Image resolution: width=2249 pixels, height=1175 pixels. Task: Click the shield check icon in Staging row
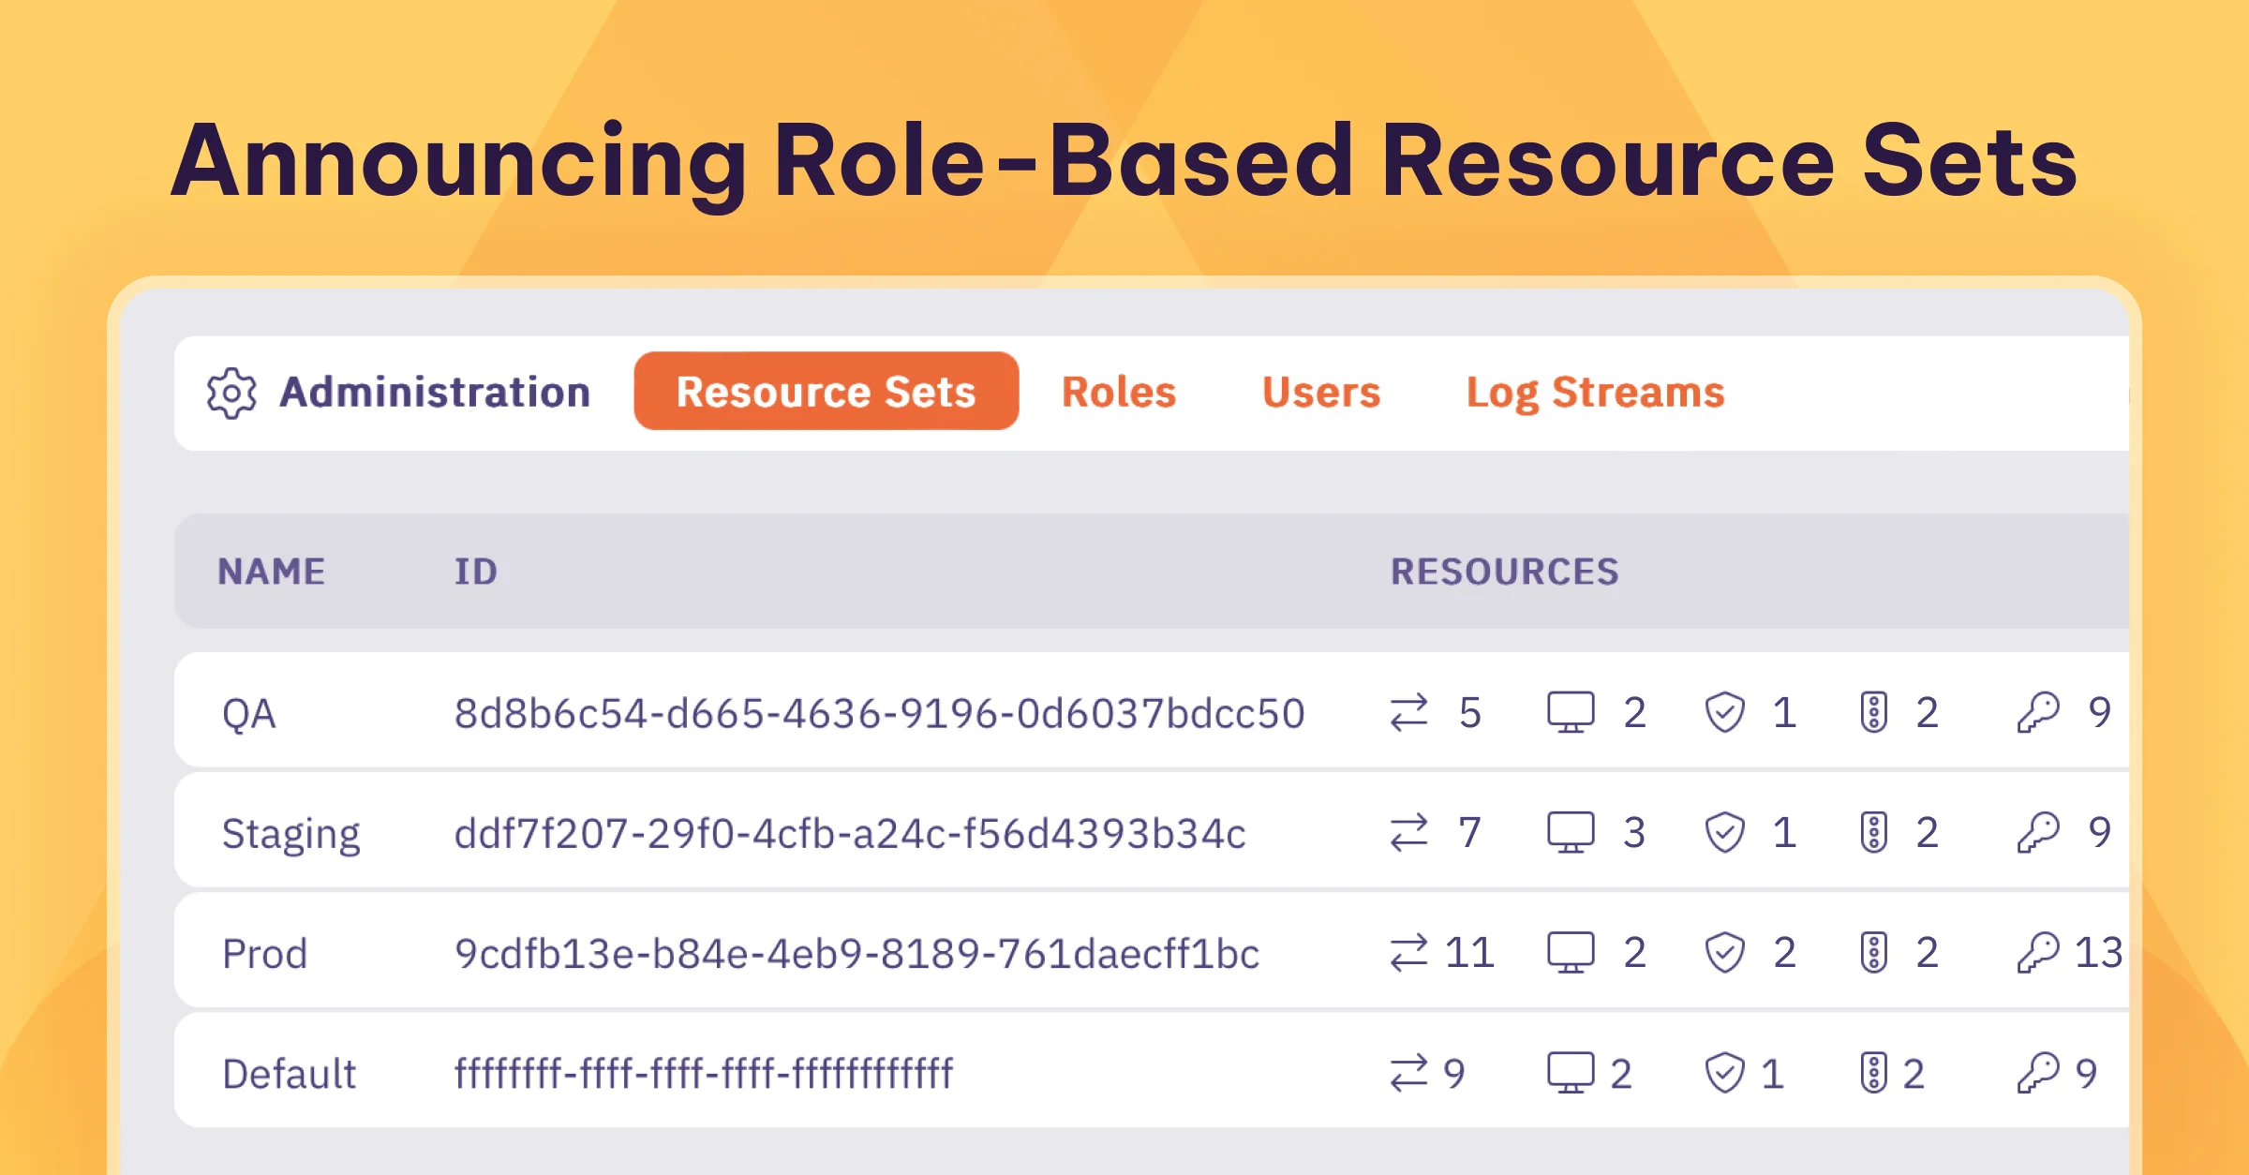(1724, 832)
